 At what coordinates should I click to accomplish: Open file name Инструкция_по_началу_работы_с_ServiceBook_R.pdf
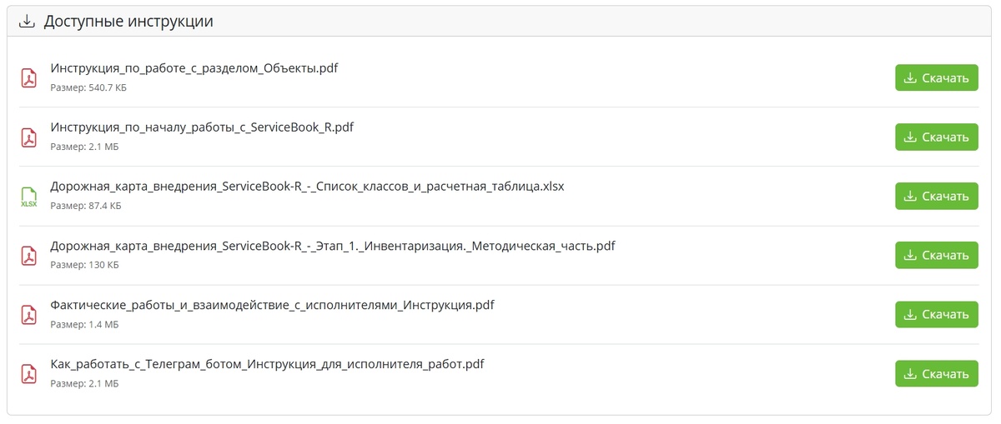click(x=202, y=127)
